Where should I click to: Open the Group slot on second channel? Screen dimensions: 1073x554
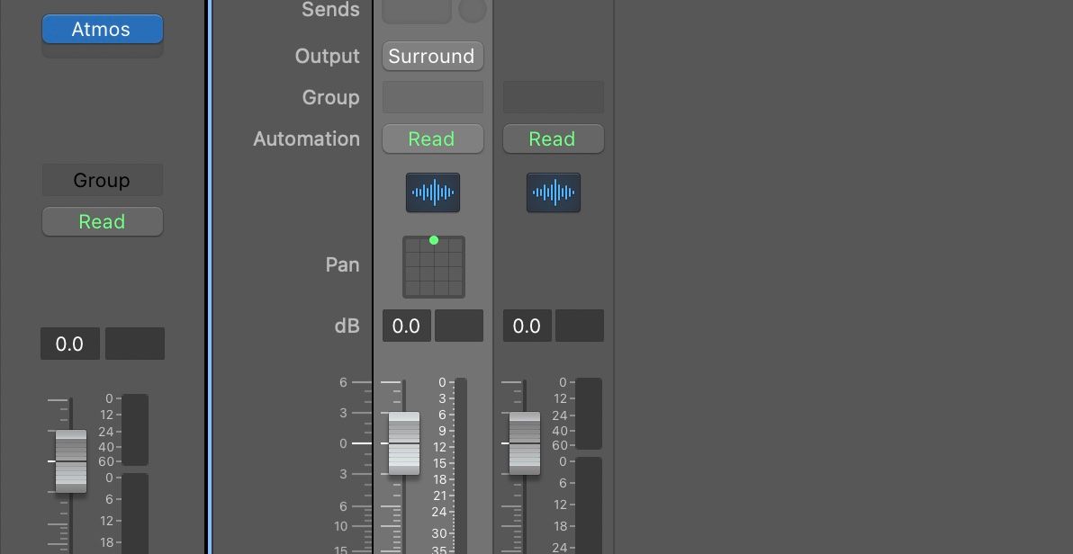click(x=553, y=97)
